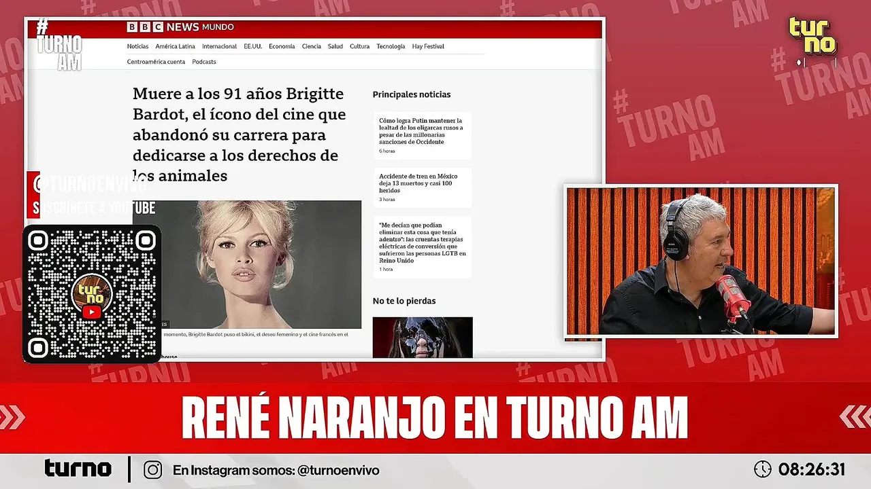Open the Noticias menu item
Screen dimensions: 871x489
(137, 46)
